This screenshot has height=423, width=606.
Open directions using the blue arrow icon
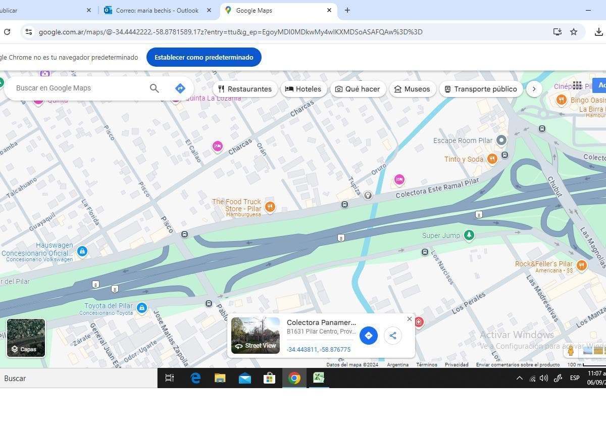tap(180, 88)
